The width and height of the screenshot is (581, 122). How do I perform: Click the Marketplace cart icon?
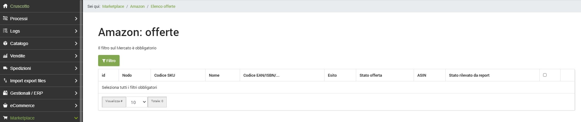click(x=5, y=118)
